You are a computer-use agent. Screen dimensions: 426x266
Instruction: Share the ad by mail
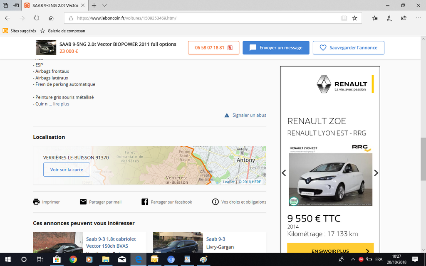101,202
